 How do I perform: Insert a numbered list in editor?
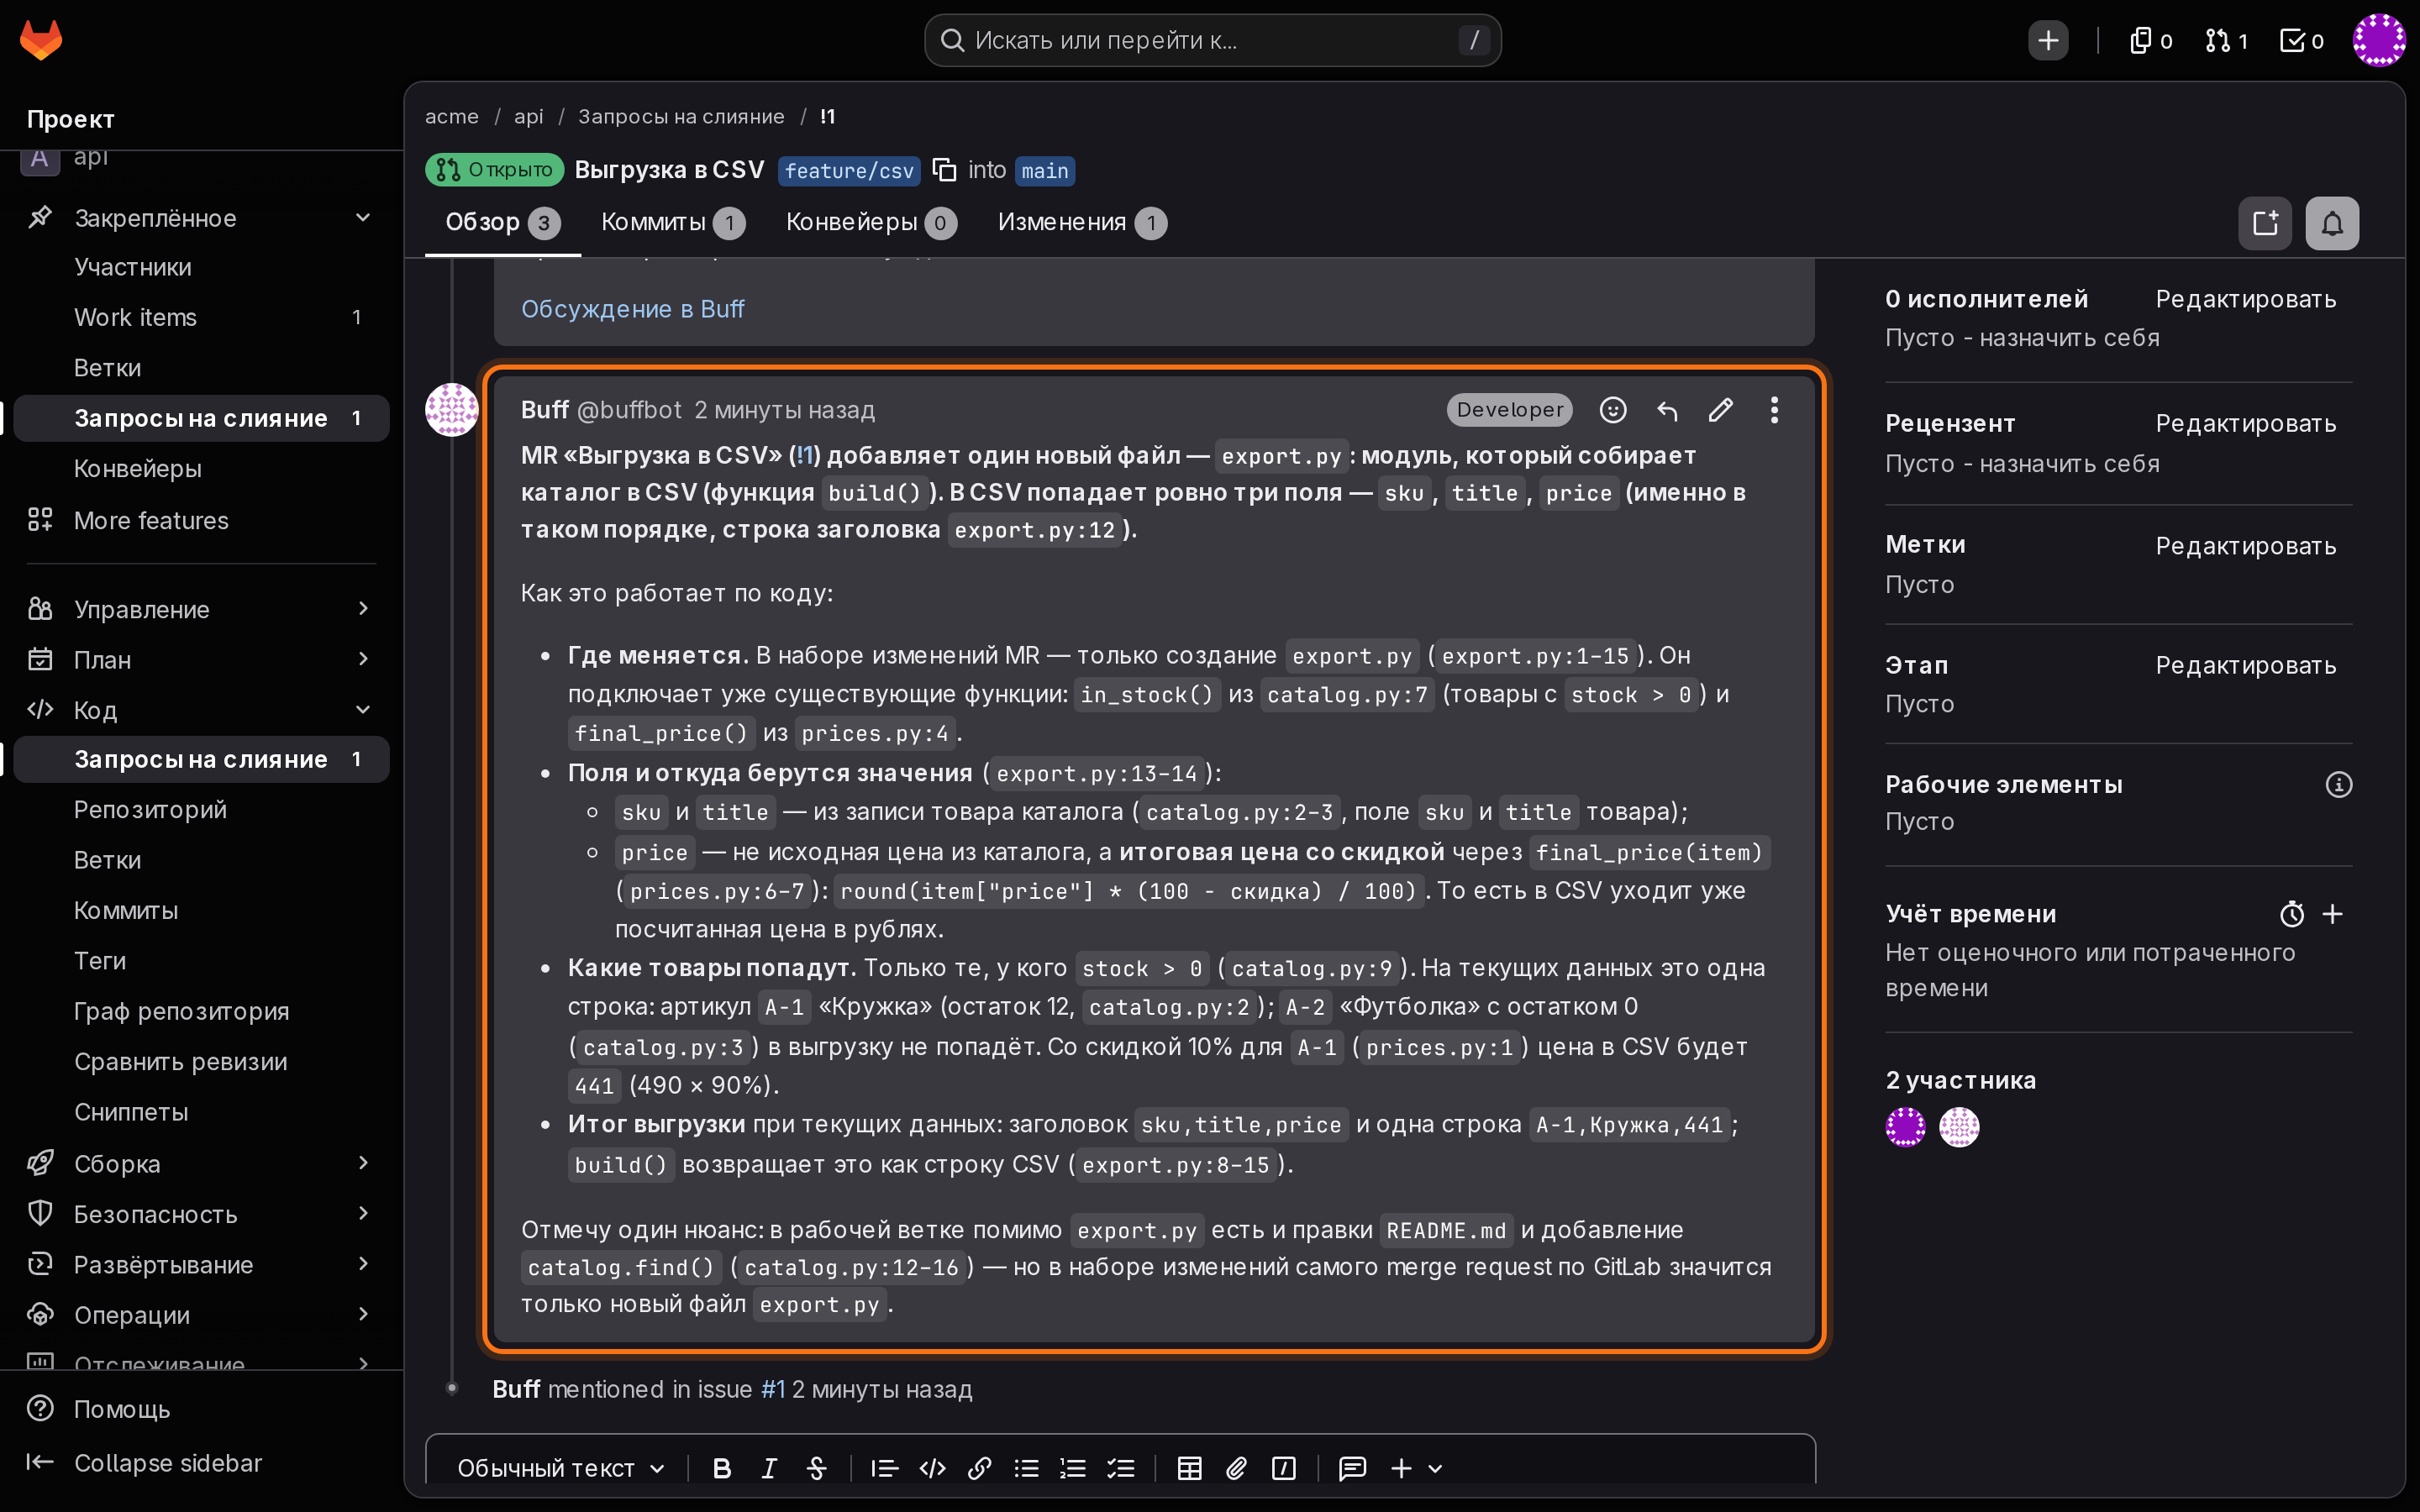(x=1073, y=1468)
